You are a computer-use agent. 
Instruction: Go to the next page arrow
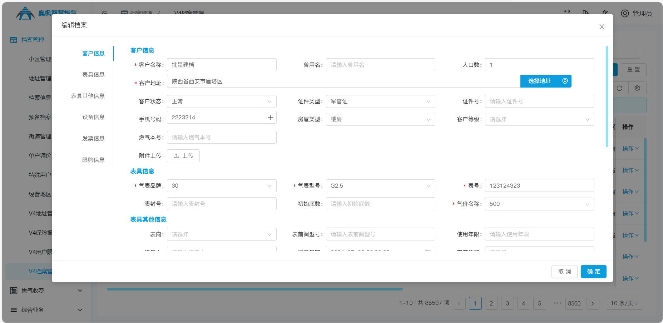tap(593, 303)
